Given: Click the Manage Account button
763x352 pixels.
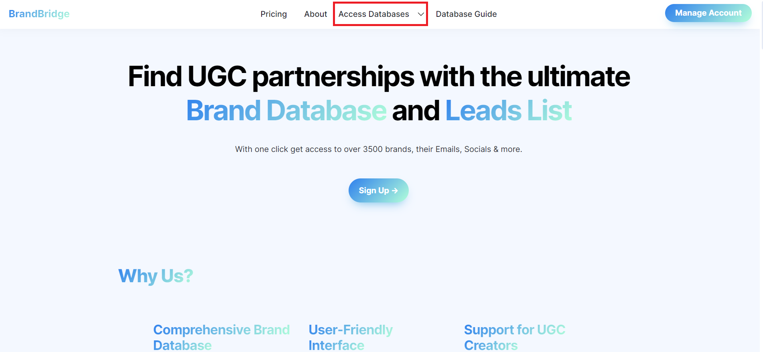Looking at the screenshot, I should click(x=708, y=13).
